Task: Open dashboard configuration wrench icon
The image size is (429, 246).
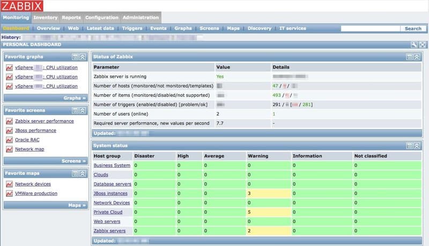Action: [414, 45]
